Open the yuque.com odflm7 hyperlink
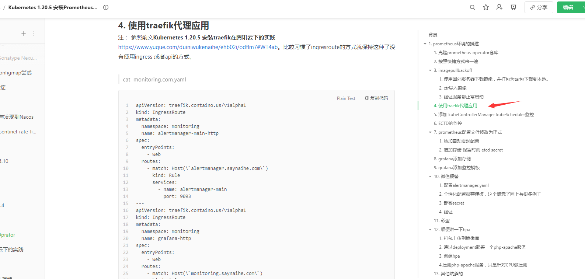585x279 pixels. (x=198, y=47)
